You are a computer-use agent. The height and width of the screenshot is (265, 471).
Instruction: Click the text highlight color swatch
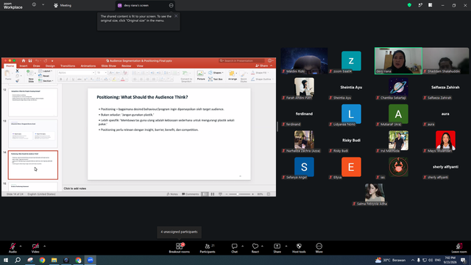(x=114, y=79)
